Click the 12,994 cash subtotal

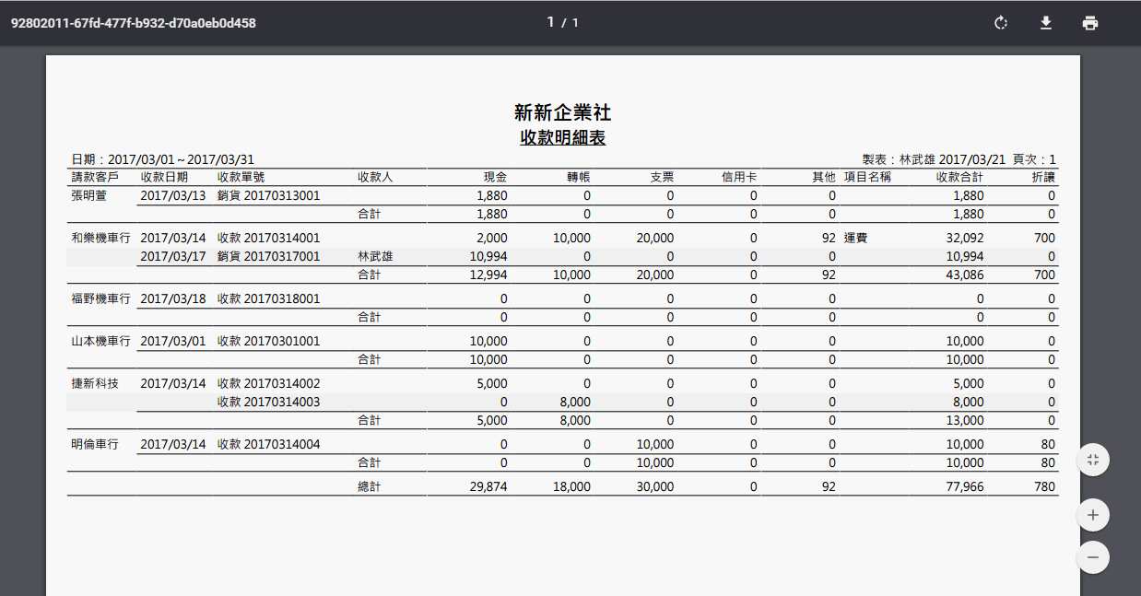(x=488, y=275)
